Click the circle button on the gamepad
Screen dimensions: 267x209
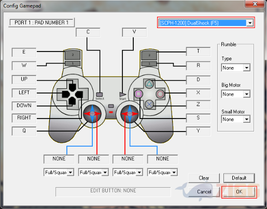[160, 94]
